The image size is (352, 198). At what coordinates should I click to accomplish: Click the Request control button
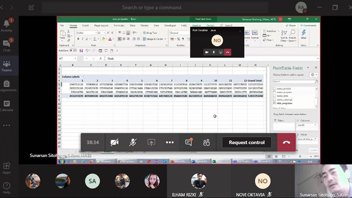coord(247,142)
